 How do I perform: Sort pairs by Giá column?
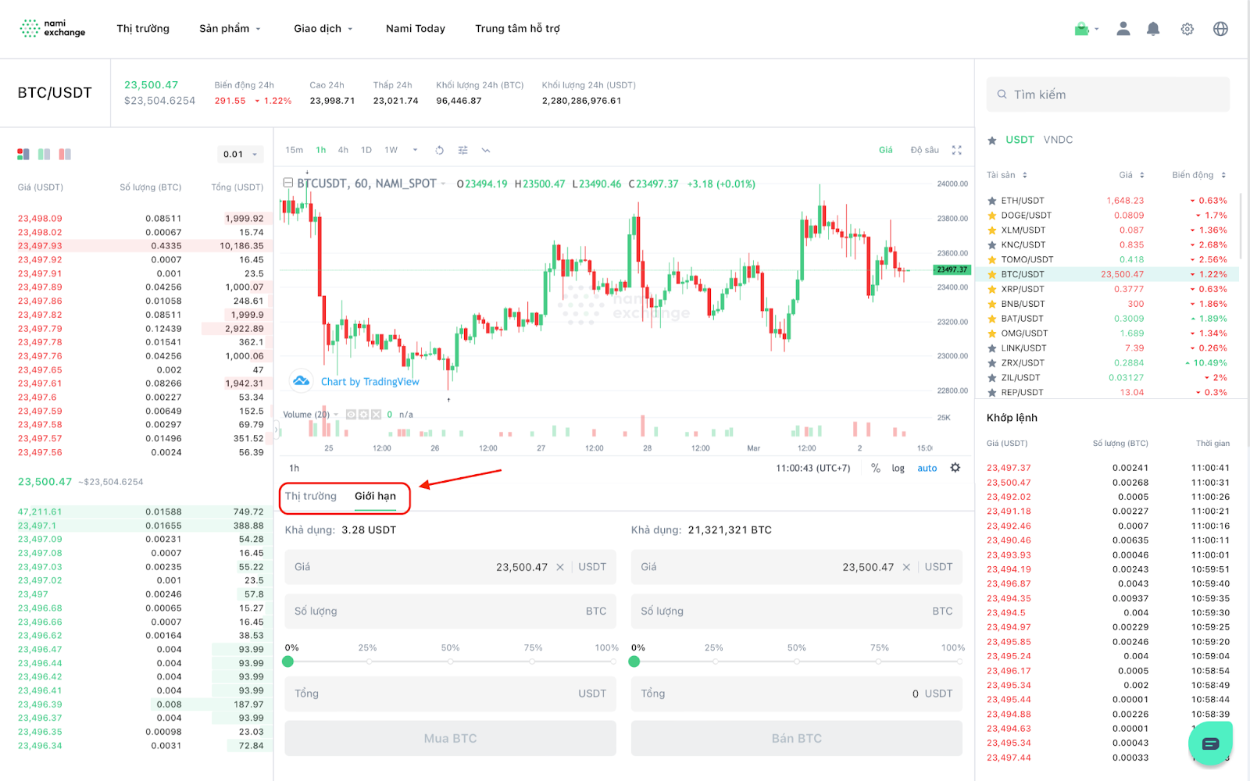pyautogui.click(x=1131, y=175)
